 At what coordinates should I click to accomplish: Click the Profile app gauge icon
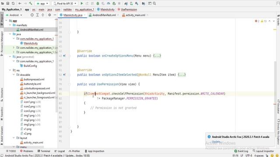click(108, 3)
